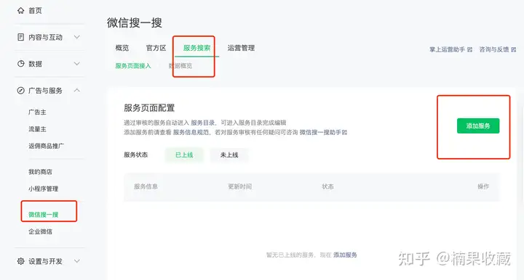Screen dimensions: 524x280
Task: Open 返佣商品推广 in the sidebar
Action: pyautogui.click(x=46, y=146)
